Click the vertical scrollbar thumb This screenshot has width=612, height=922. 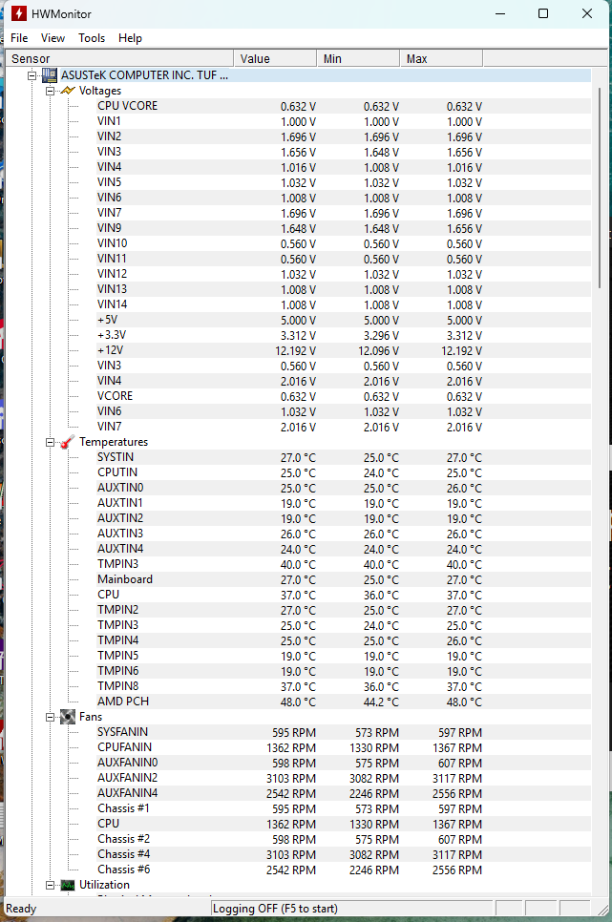click(x=600, y=188)
